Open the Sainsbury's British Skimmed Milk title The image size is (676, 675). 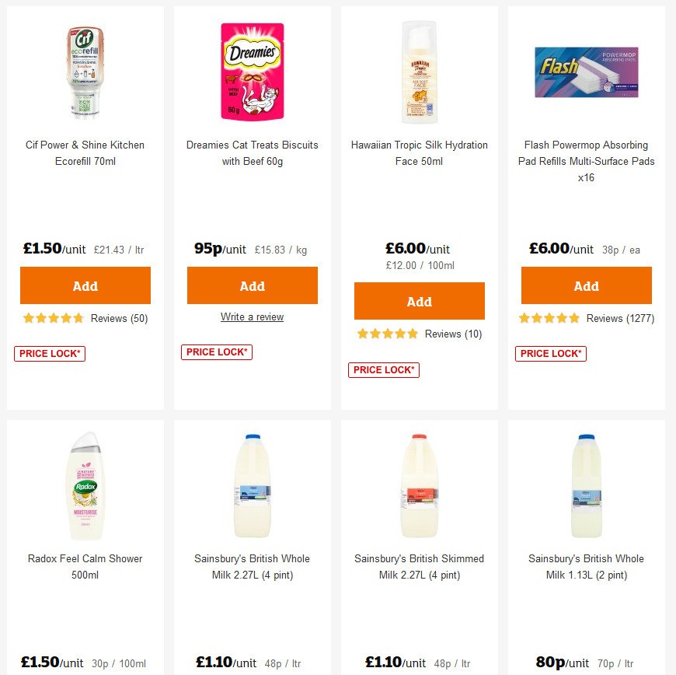pyautogui.click(x=419, y=566)
